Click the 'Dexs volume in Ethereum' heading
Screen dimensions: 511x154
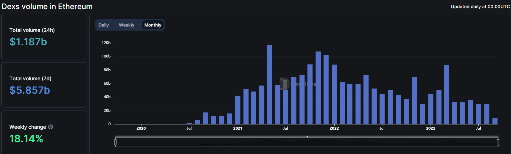tap(47, 7)
